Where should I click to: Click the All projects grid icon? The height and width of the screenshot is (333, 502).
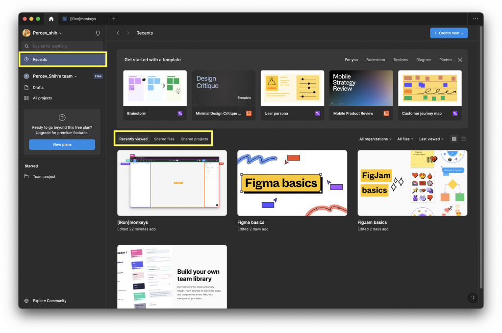(x=26, y=98)
